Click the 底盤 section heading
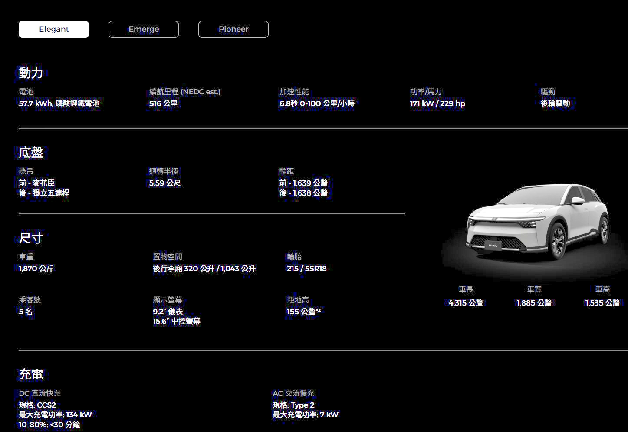Viewport: 628px width, 432px height. click(x=31, y=153)
